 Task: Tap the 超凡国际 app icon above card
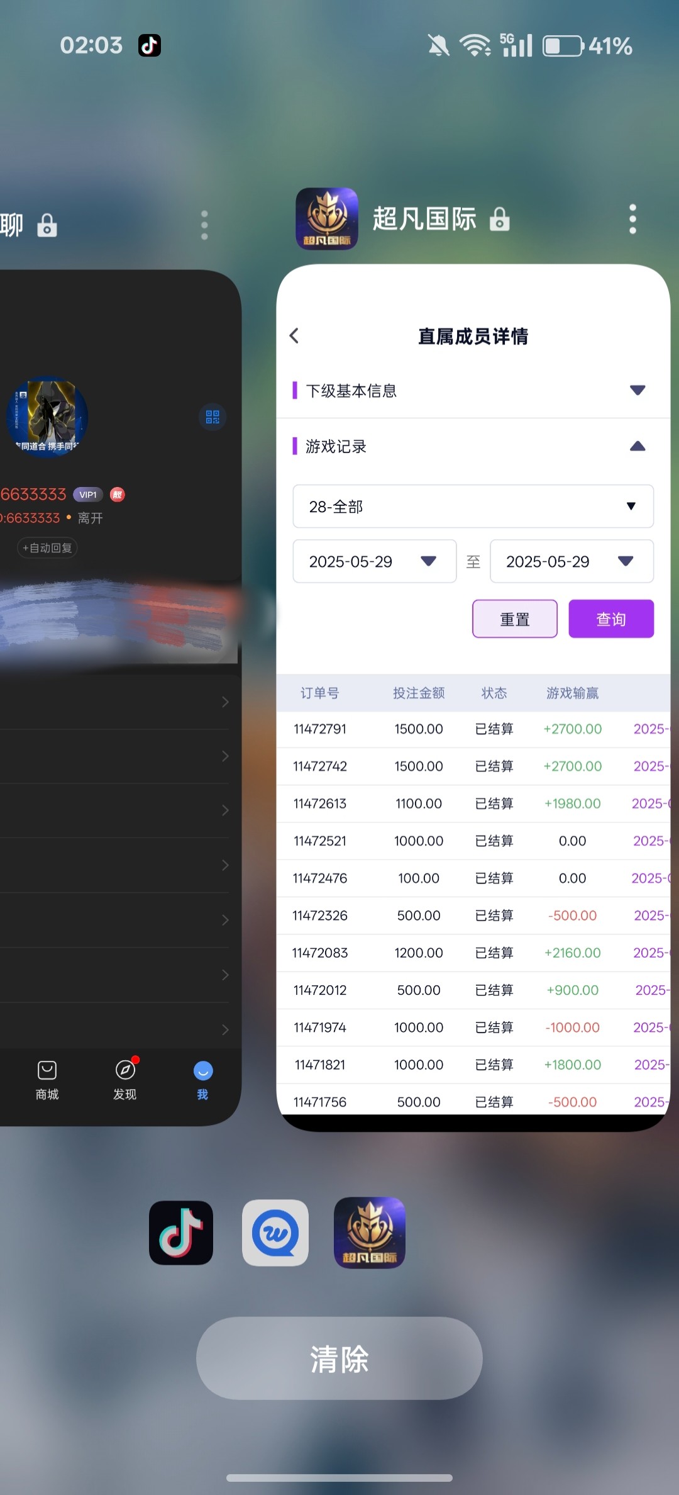[327, 219]
